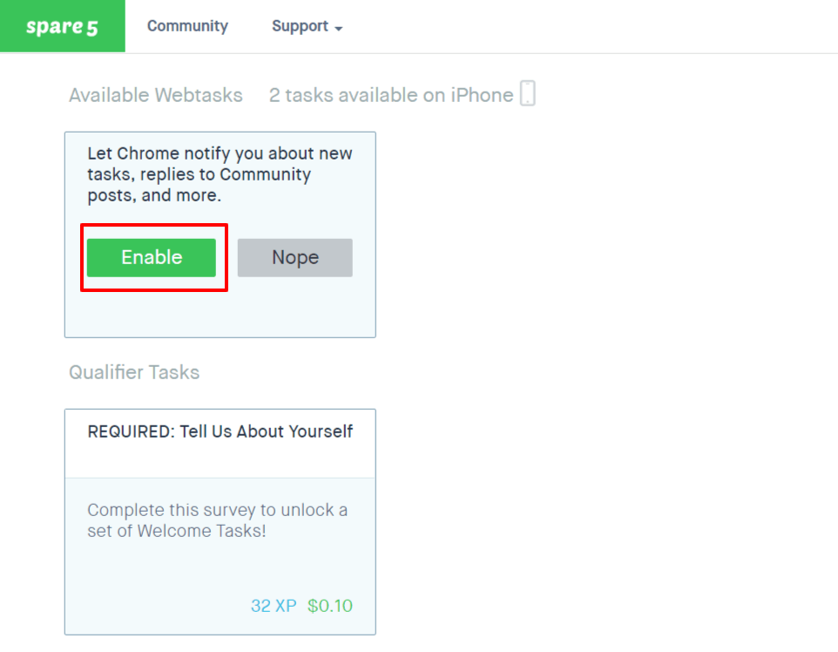This screenshot has height=652, width=838.
Task: Click the Support caret arrow
Action: pos(338,29)
